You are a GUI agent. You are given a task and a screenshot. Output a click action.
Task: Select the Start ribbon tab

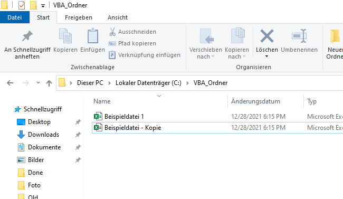pyautogui.click(x=43, y=17)
